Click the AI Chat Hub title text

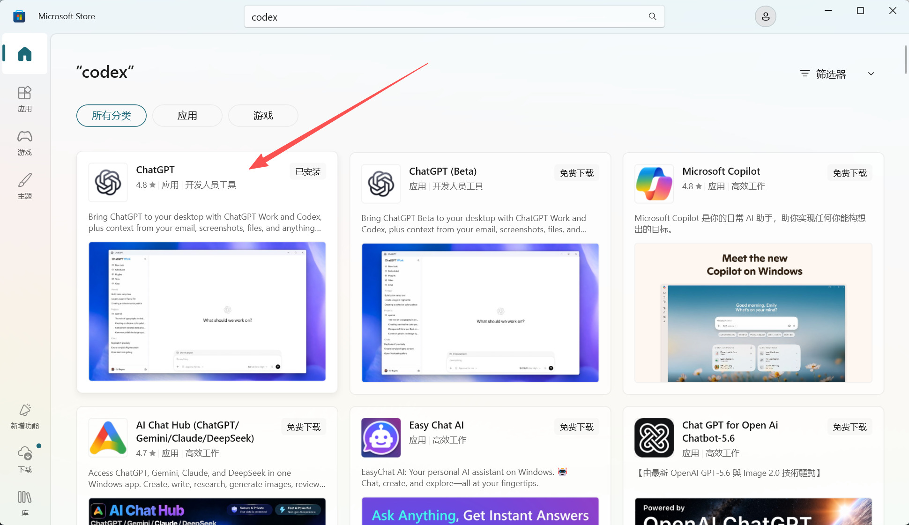tap(195, 432)
